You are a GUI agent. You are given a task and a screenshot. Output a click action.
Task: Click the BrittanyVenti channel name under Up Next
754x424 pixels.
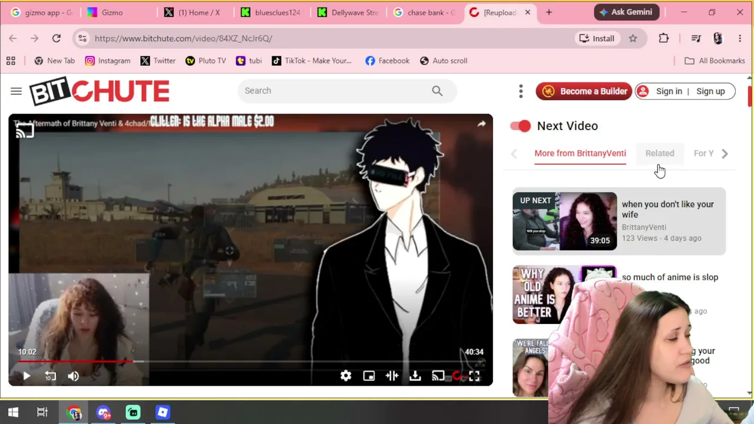point(644,227)
